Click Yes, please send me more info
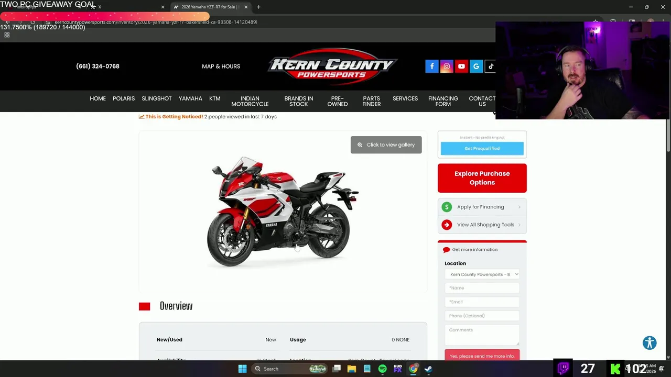The height and width of the screenshot is (377, 671). [482, 356]
